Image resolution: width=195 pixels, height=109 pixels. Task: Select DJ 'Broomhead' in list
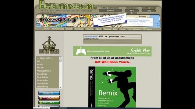(48, 87)
